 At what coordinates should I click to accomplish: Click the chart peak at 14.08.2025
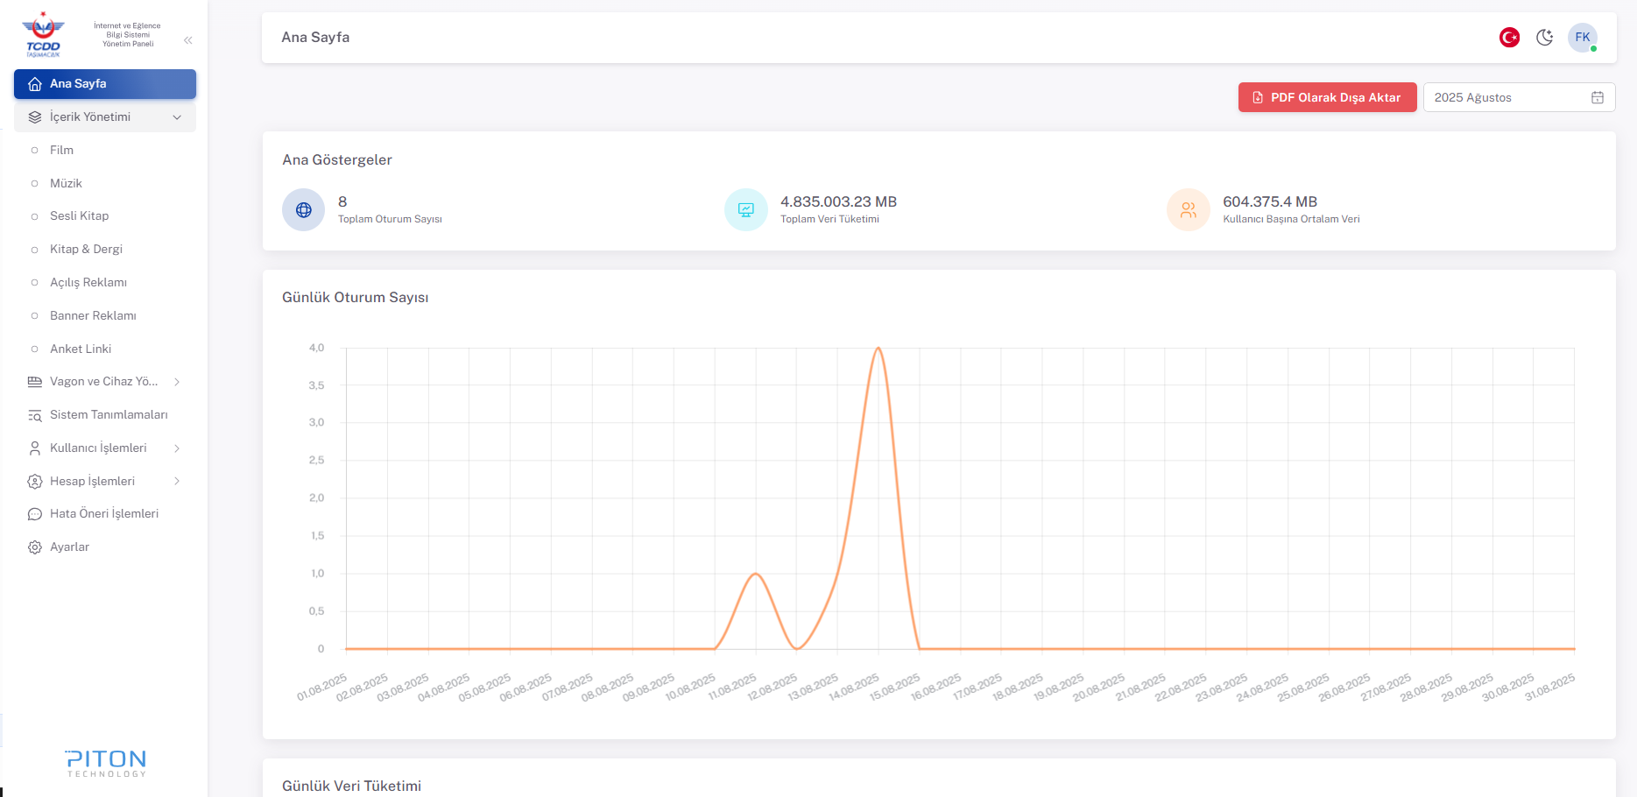(x=878, y=349)
